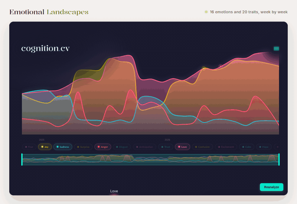The image size is (297, 204).
Task: Click the yellow Joy data point marker
Action: (x=204, y=68)
